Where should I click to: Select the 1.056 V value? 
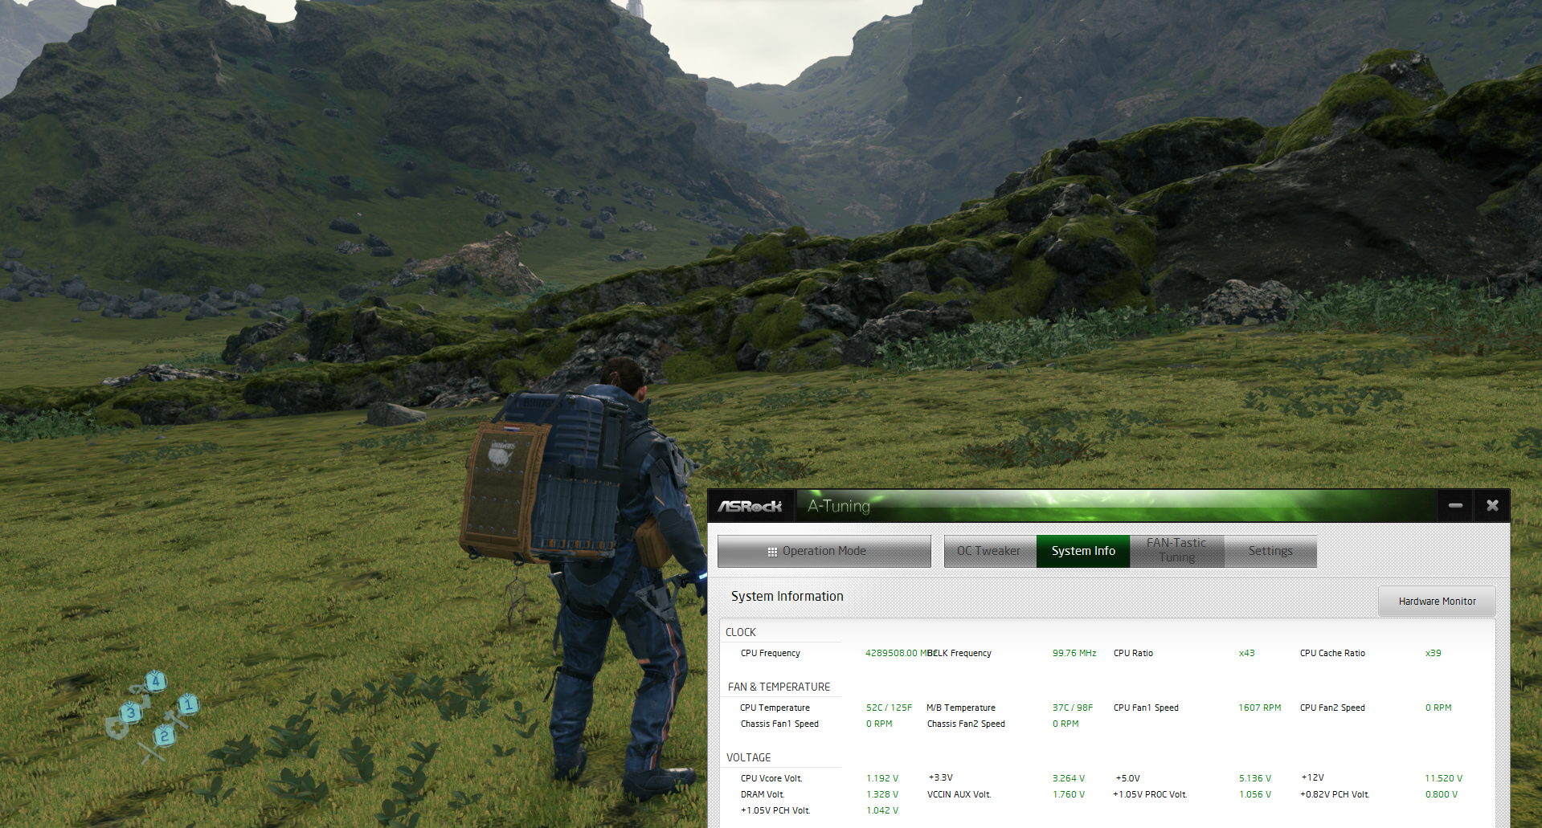1255,794
